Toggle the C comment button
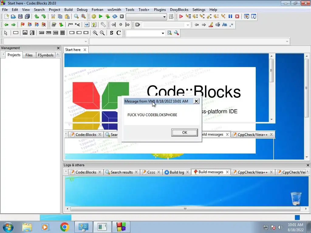311x233 pixels. pos(119,33)
